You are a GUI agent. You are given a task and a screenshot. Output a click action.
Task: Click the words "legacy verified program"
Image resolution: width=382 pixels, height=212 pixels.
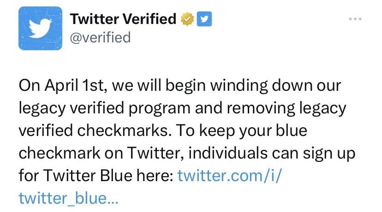(x=104, y=109)
